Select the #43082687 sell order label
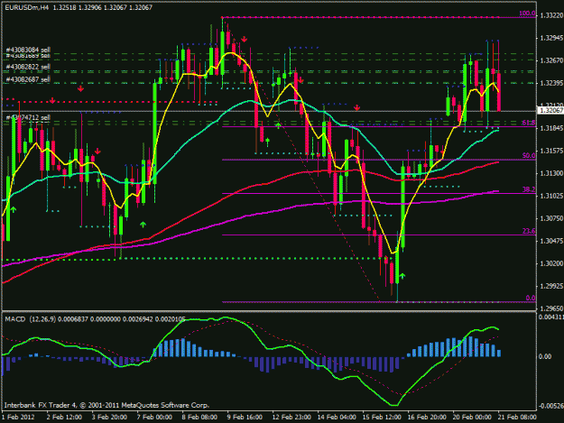This screenshot has width=564, height=423. [x=28, y=79]
